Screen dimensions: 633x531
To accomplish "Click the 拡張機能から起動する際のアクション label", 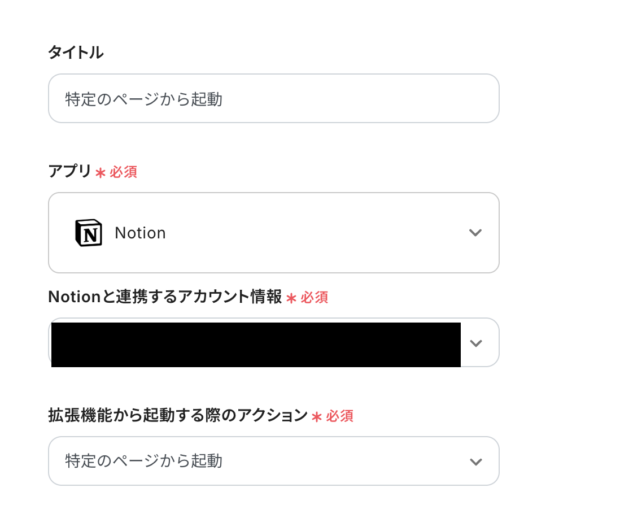I will click(178, 416).
